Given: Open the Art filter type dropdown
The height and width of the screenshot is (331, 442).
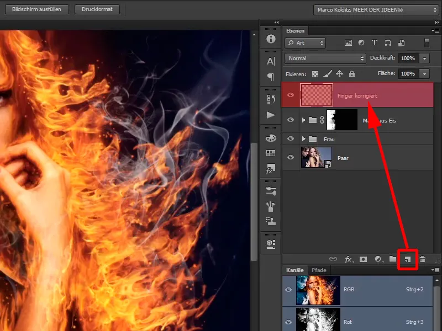Looking at the screenshot, I should [306, 43].
